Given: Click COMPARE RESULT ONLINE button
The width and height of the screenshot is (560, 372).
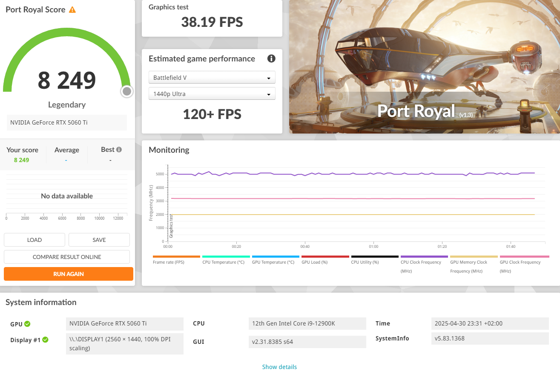Looking at the screenshot, I should (x=67, y=257).
